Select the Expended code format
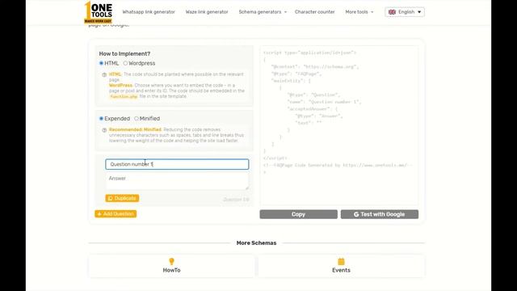The image size is (517, 291). click(101, 119)
